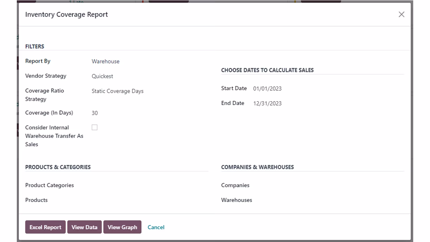Image resolution: width=430 pixels, height=242 pixels.
Task: Click the Excel Report button
Action: point(45,227)
